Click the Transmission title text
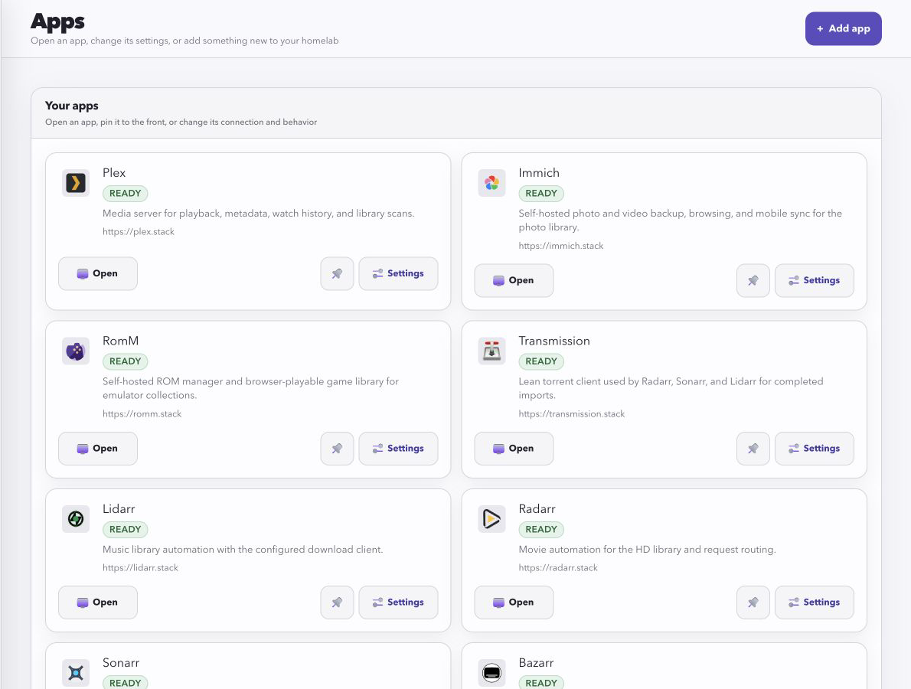The image size is (911, 689). (x=553, y=341)
